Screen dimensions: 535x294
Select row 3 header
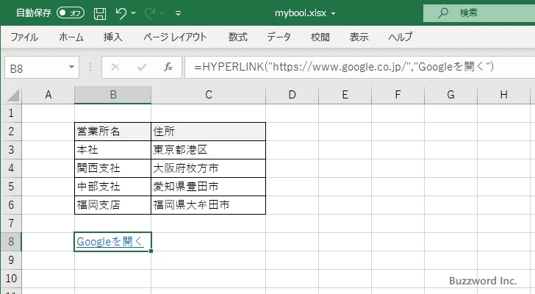(11, 150)
